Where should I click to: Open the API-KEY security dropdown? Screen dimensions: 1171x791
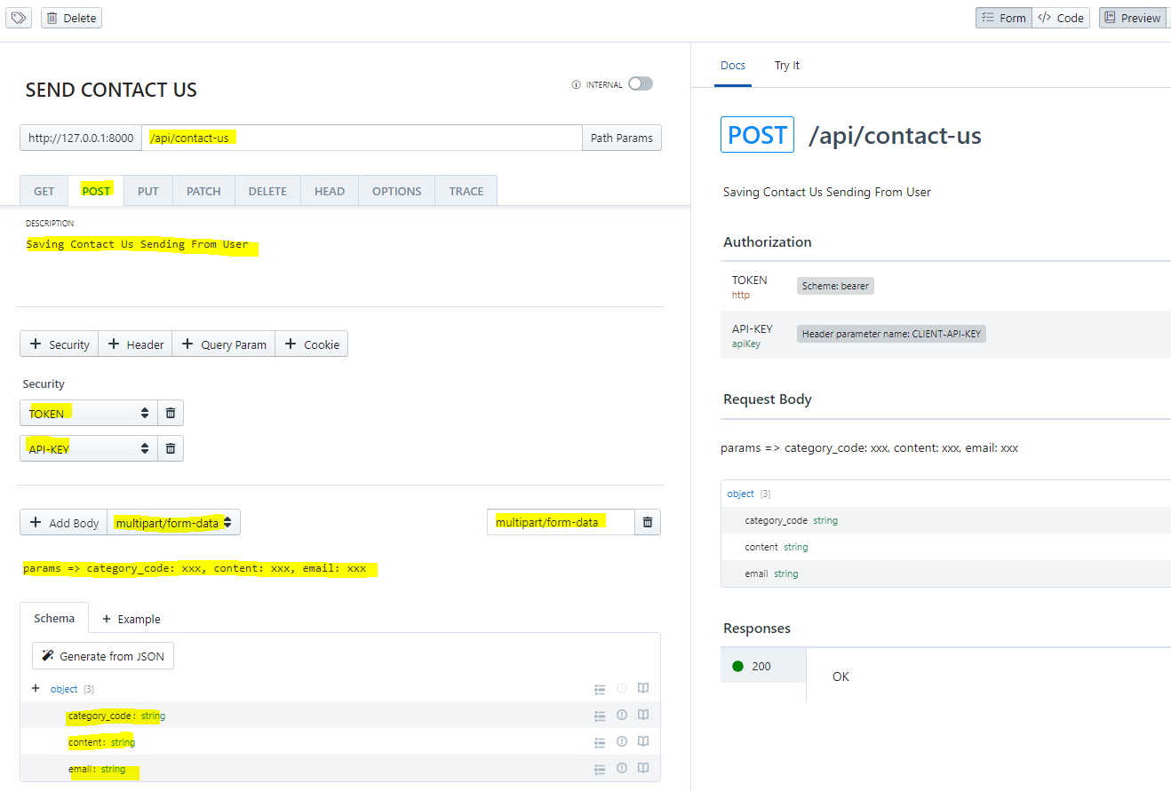click(x=89, y=448)
